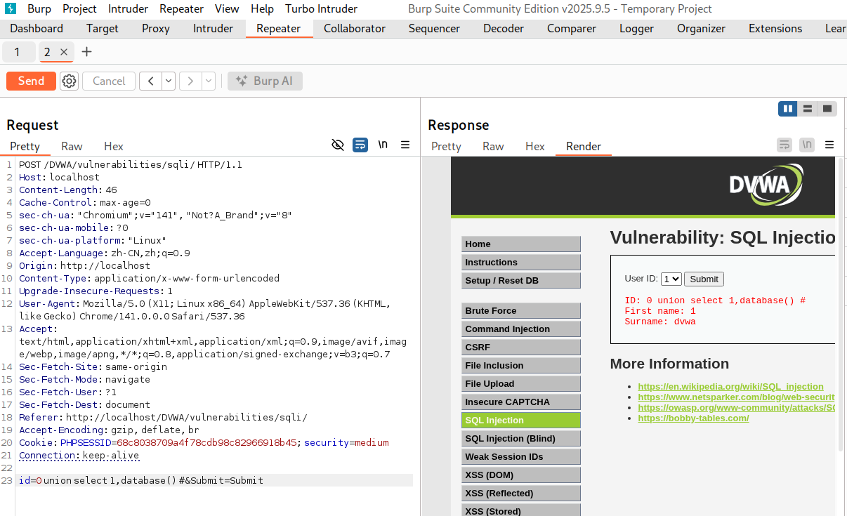Select top-bottom split layout
847x516 pixels.
tap(808, 109)
